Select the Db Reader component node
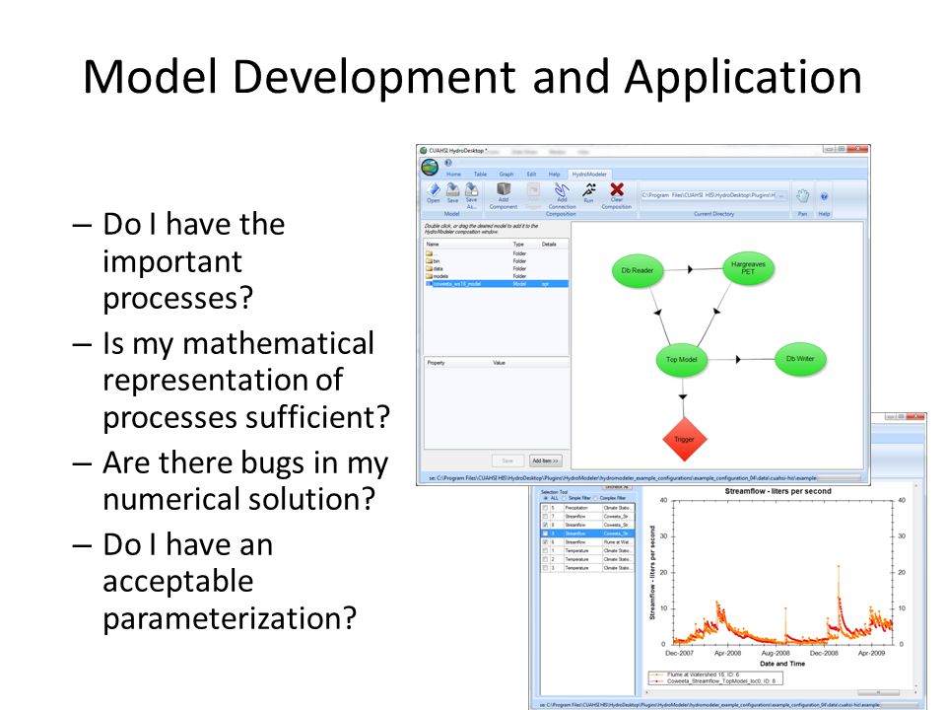Image resolution: width=946 pixels, height=710 pixels. [x=638, y=270]
